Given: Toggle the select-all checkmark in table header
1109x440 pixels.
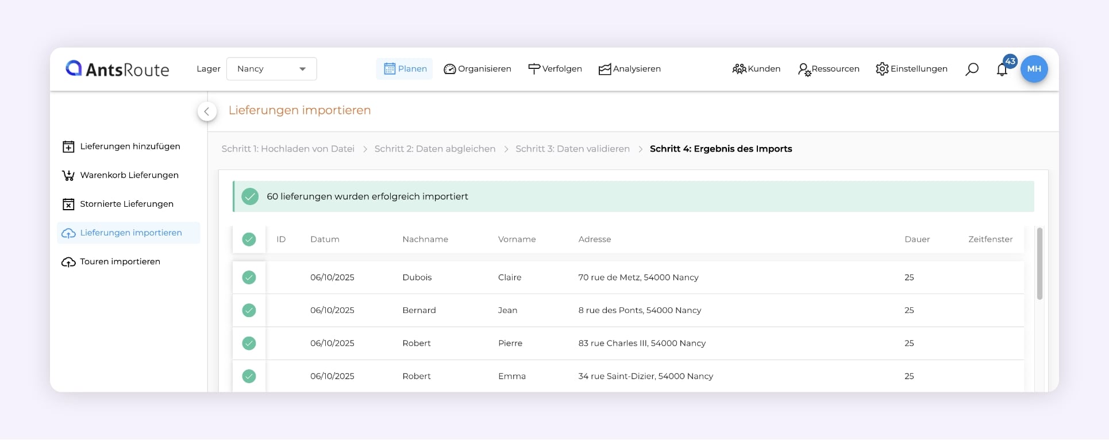Looking at the screenshot, I should pyautogui.click(x=249, y=240).
